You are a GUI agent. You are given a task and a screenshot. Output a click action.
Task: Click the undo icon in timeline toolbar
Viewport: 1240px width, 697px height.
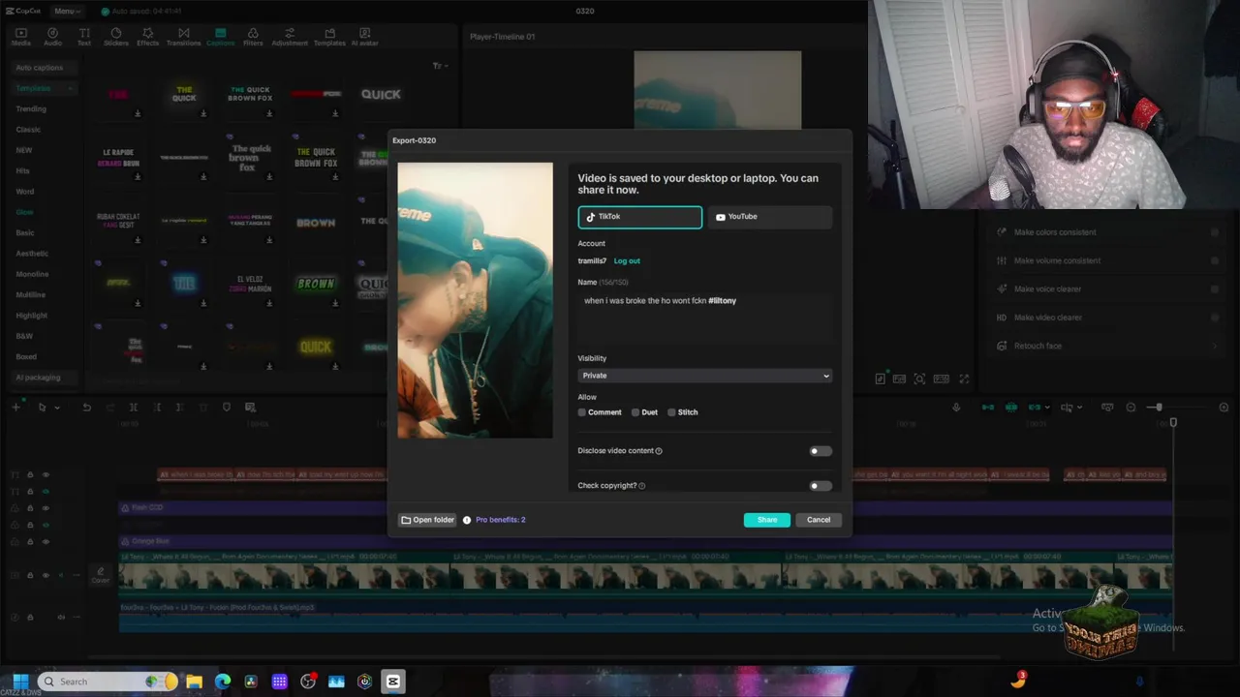pyautogui.click(x=86, y=408)
